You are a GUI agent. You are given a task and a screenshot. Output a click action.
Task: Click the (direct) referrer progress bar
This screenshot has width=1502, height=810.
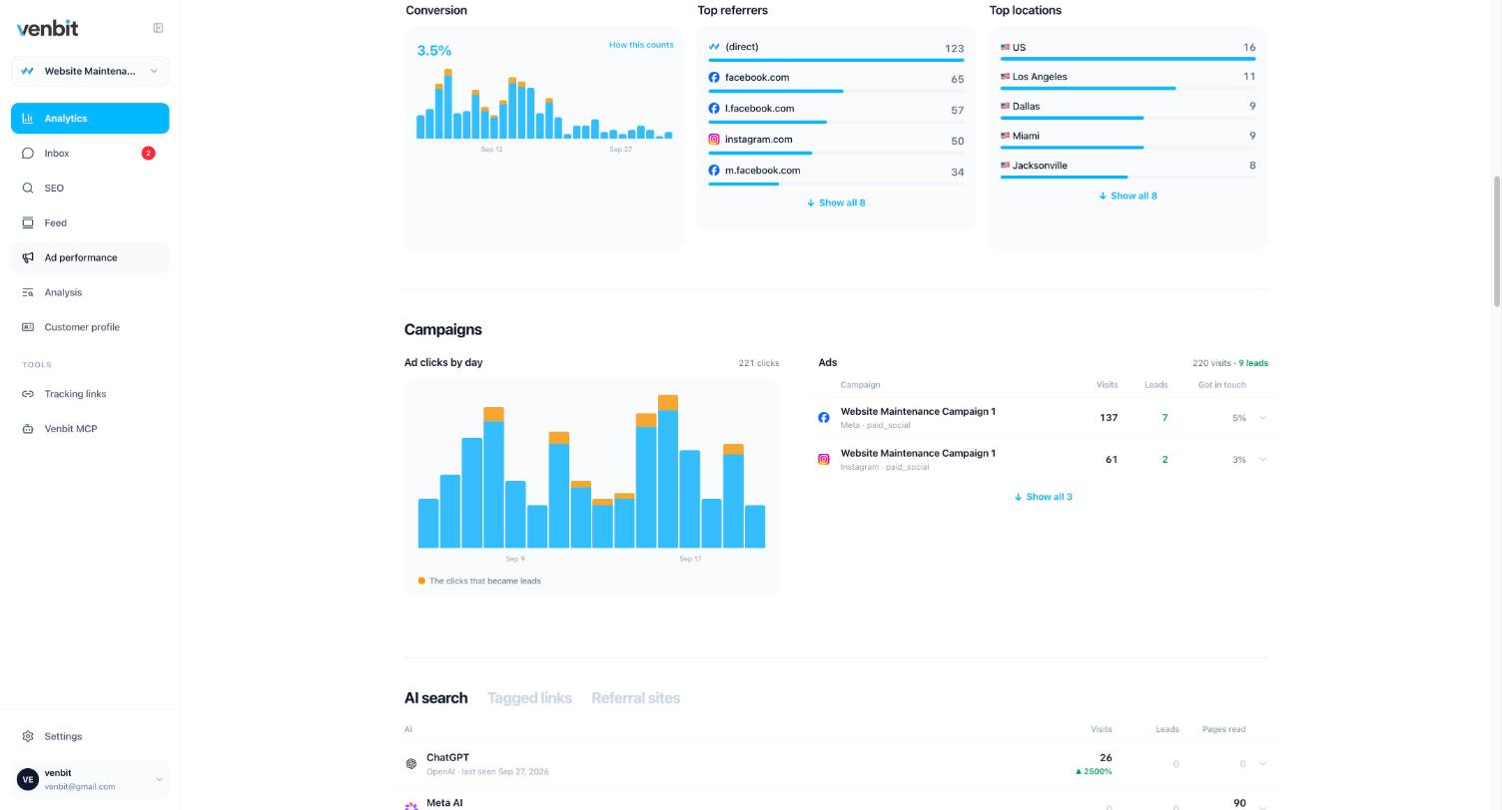pyautogui.click(x=836, y=60)
